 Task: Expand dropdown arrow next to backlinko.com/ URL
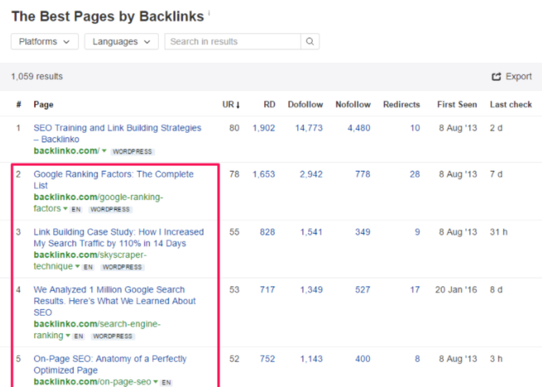click(104, 151)
